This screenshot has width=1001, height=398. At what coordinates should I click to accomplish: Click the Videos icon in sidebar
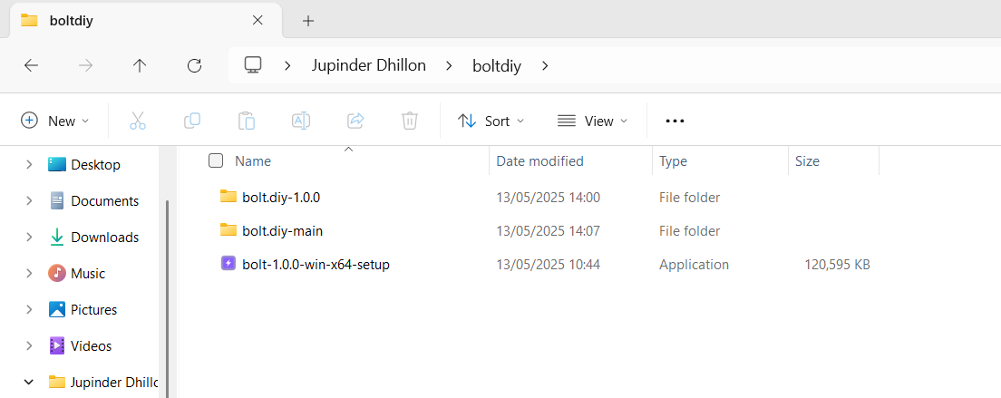[57, 345]
